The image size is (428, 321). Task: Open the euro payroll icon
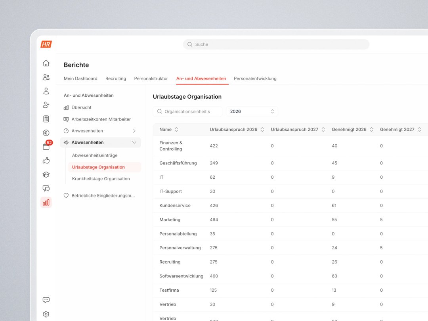click(46, 133)
